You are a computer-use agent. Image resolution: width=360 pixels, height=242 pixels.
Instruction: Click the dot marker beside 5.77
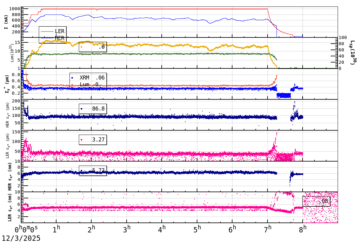pos(82,170)
